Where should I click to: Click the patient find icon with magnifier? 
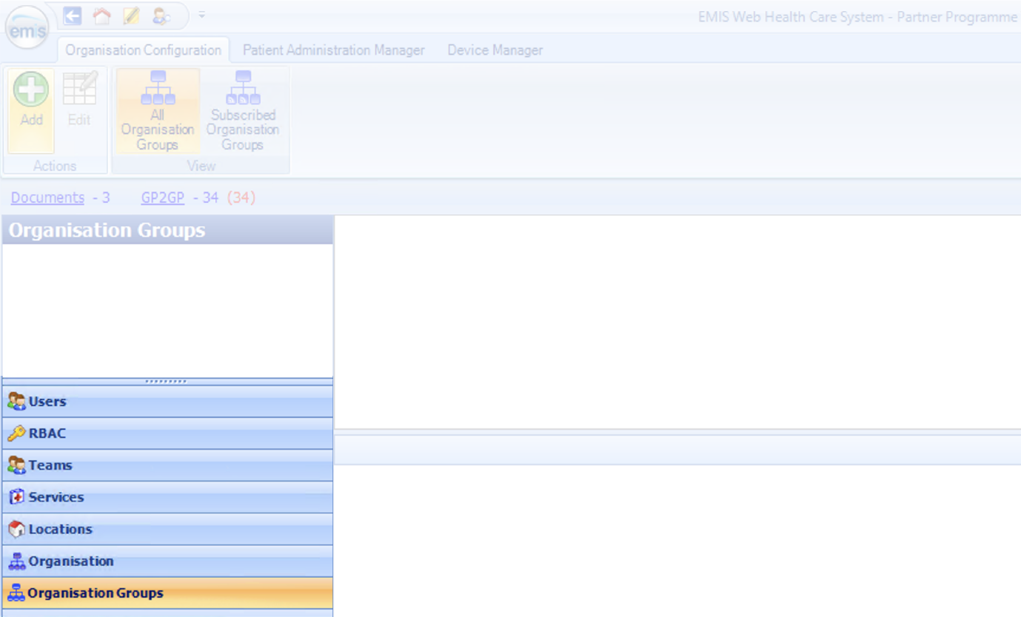(161, 16)
